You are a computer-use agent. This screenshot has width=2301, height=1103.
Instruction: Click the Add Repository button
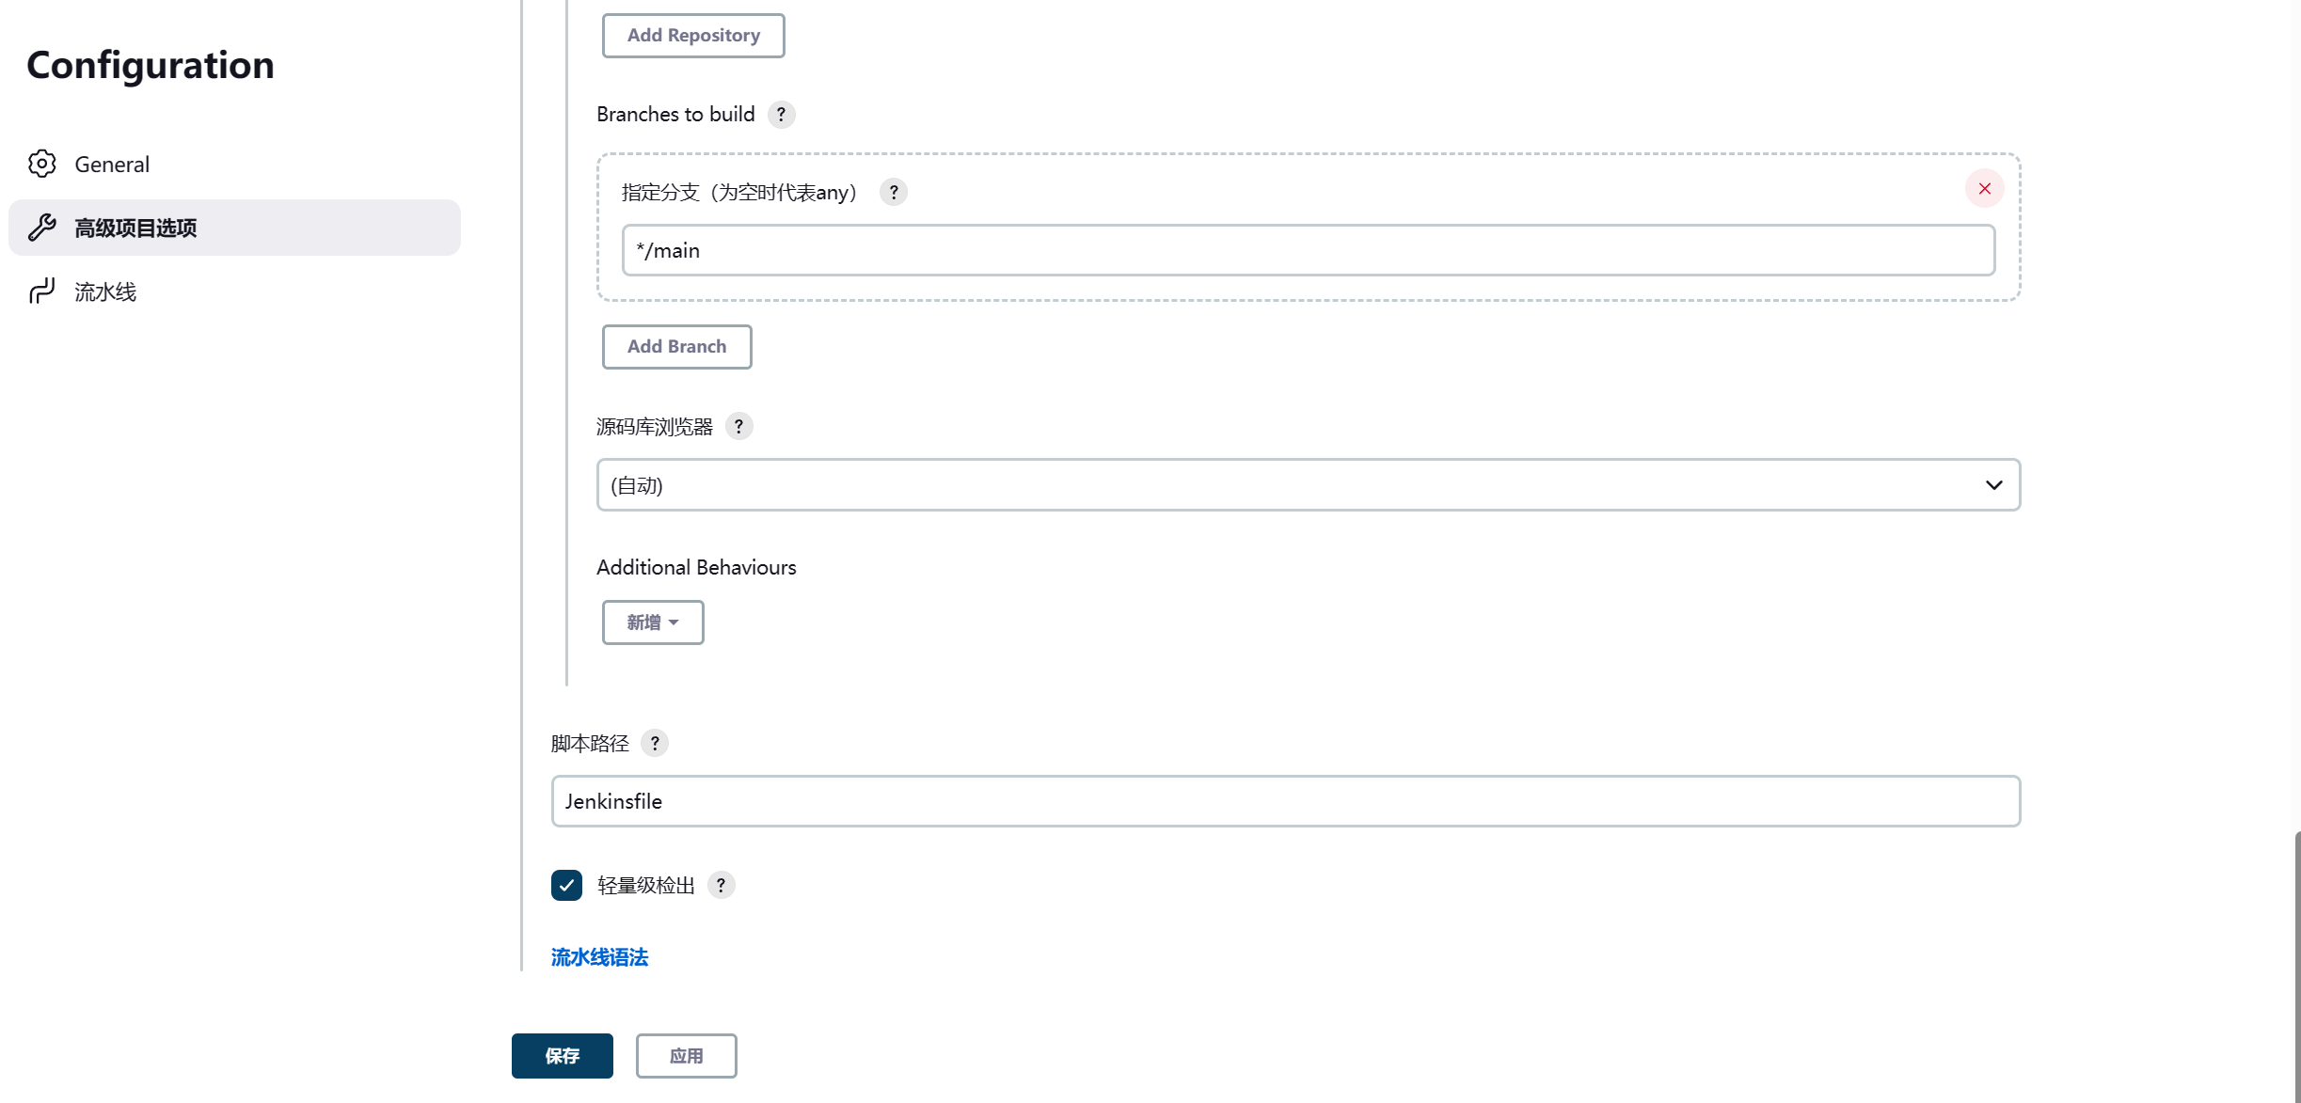pyautogui.click(x=693, y=36)
